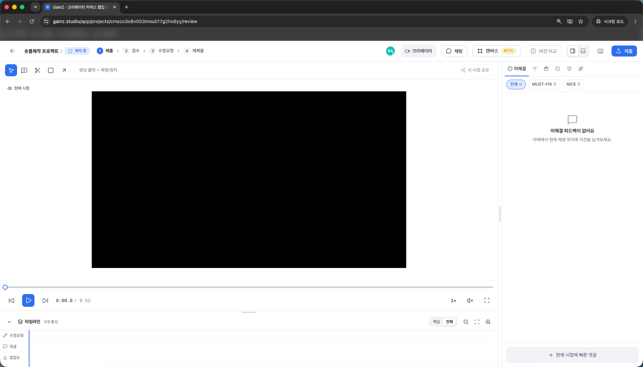Open the 채팅 chat button
Viewport: 643px width, 367px height.
[x=454, y=51]
